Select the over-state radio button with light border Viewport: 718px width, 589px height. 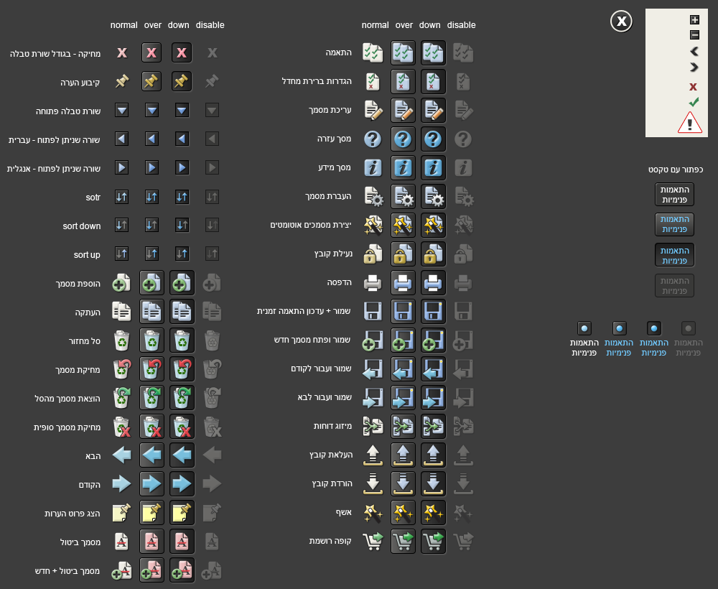point(619,328)
